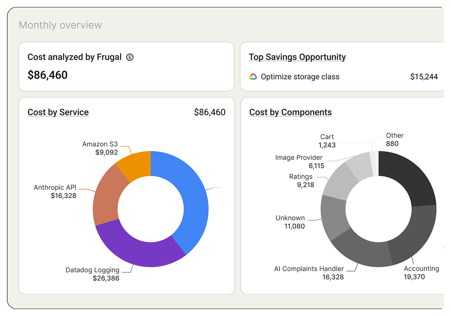Click the Datadog Logging $26,386 label

(93, 274)
